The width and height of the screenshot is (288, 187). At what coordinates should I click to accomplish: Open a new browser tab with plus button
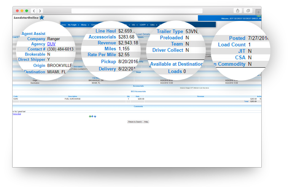pyautogui.click(x=258, y=12)
